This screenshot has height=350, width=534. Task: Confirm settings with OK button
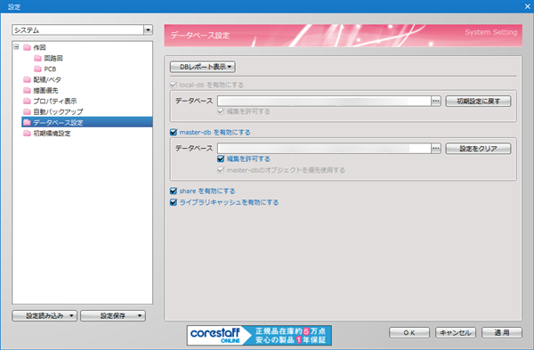409,332
